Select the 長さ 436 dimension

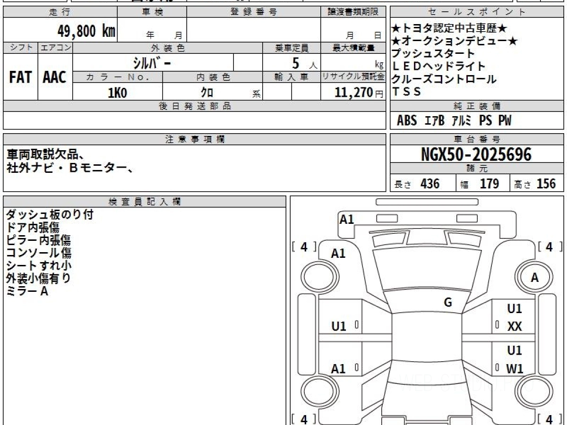pyautogui.click(x=417, y=184)
